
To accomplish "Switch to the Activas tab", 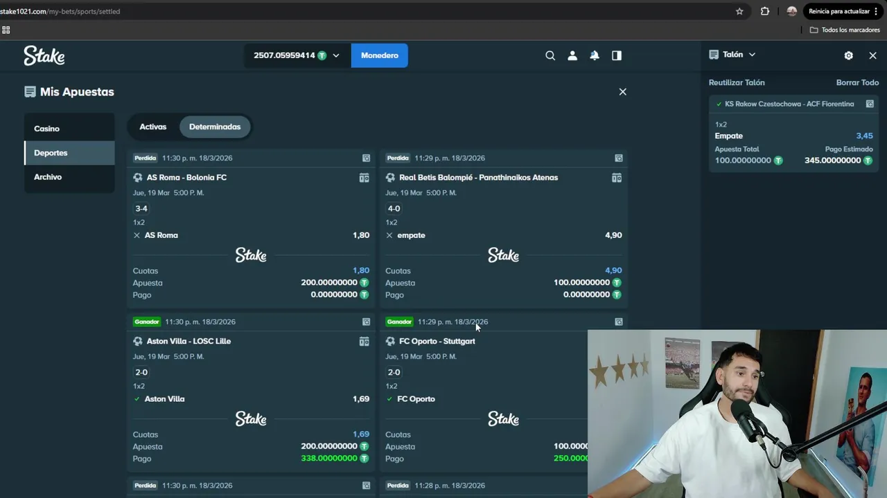I will (153, 127).
